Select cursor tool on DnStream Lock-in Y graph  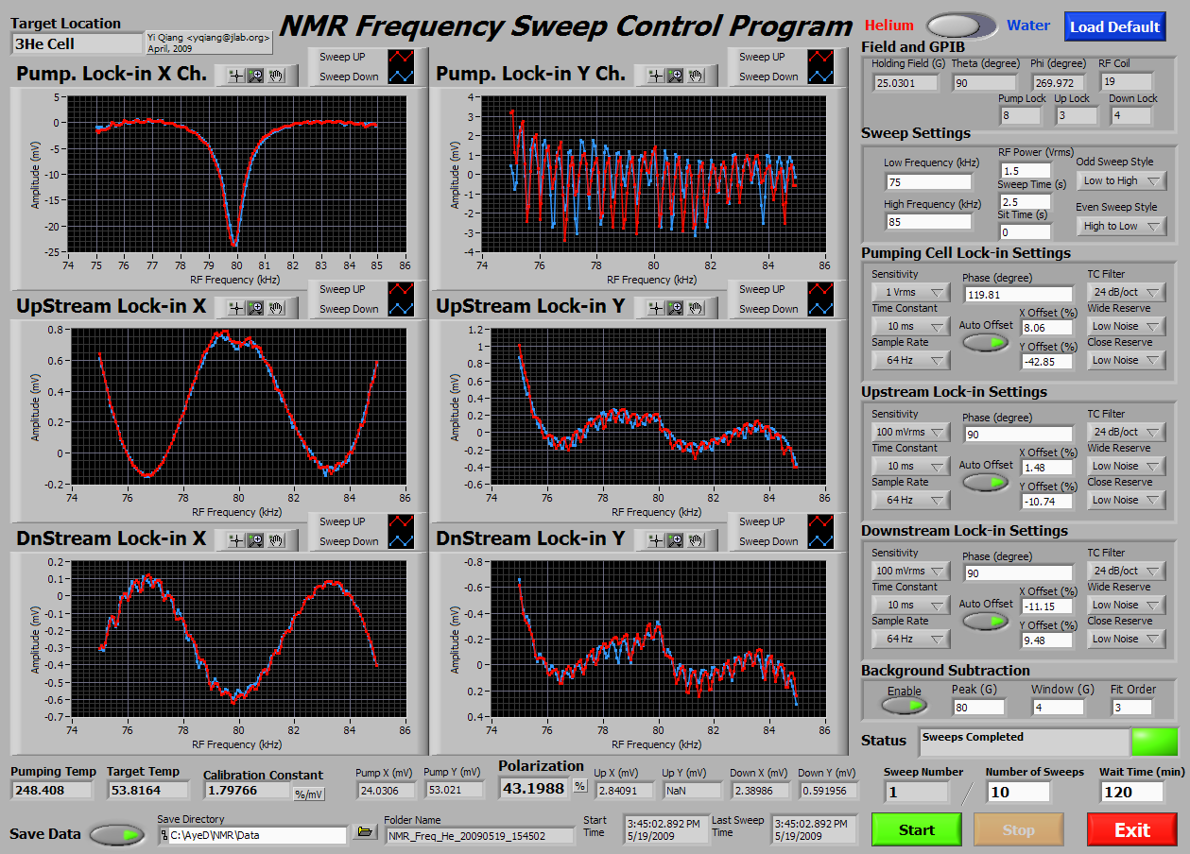tap(654, 540)
